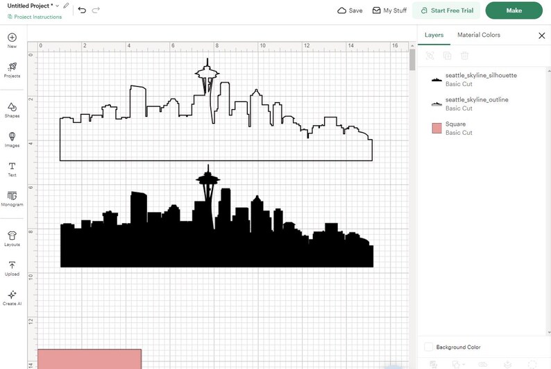Rename project with pencil icon

tap(66, 6)
